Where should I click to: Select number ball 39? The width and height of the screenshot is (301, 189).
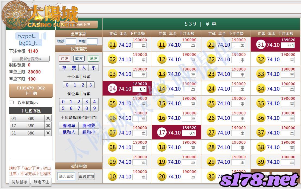coord(261,162)
